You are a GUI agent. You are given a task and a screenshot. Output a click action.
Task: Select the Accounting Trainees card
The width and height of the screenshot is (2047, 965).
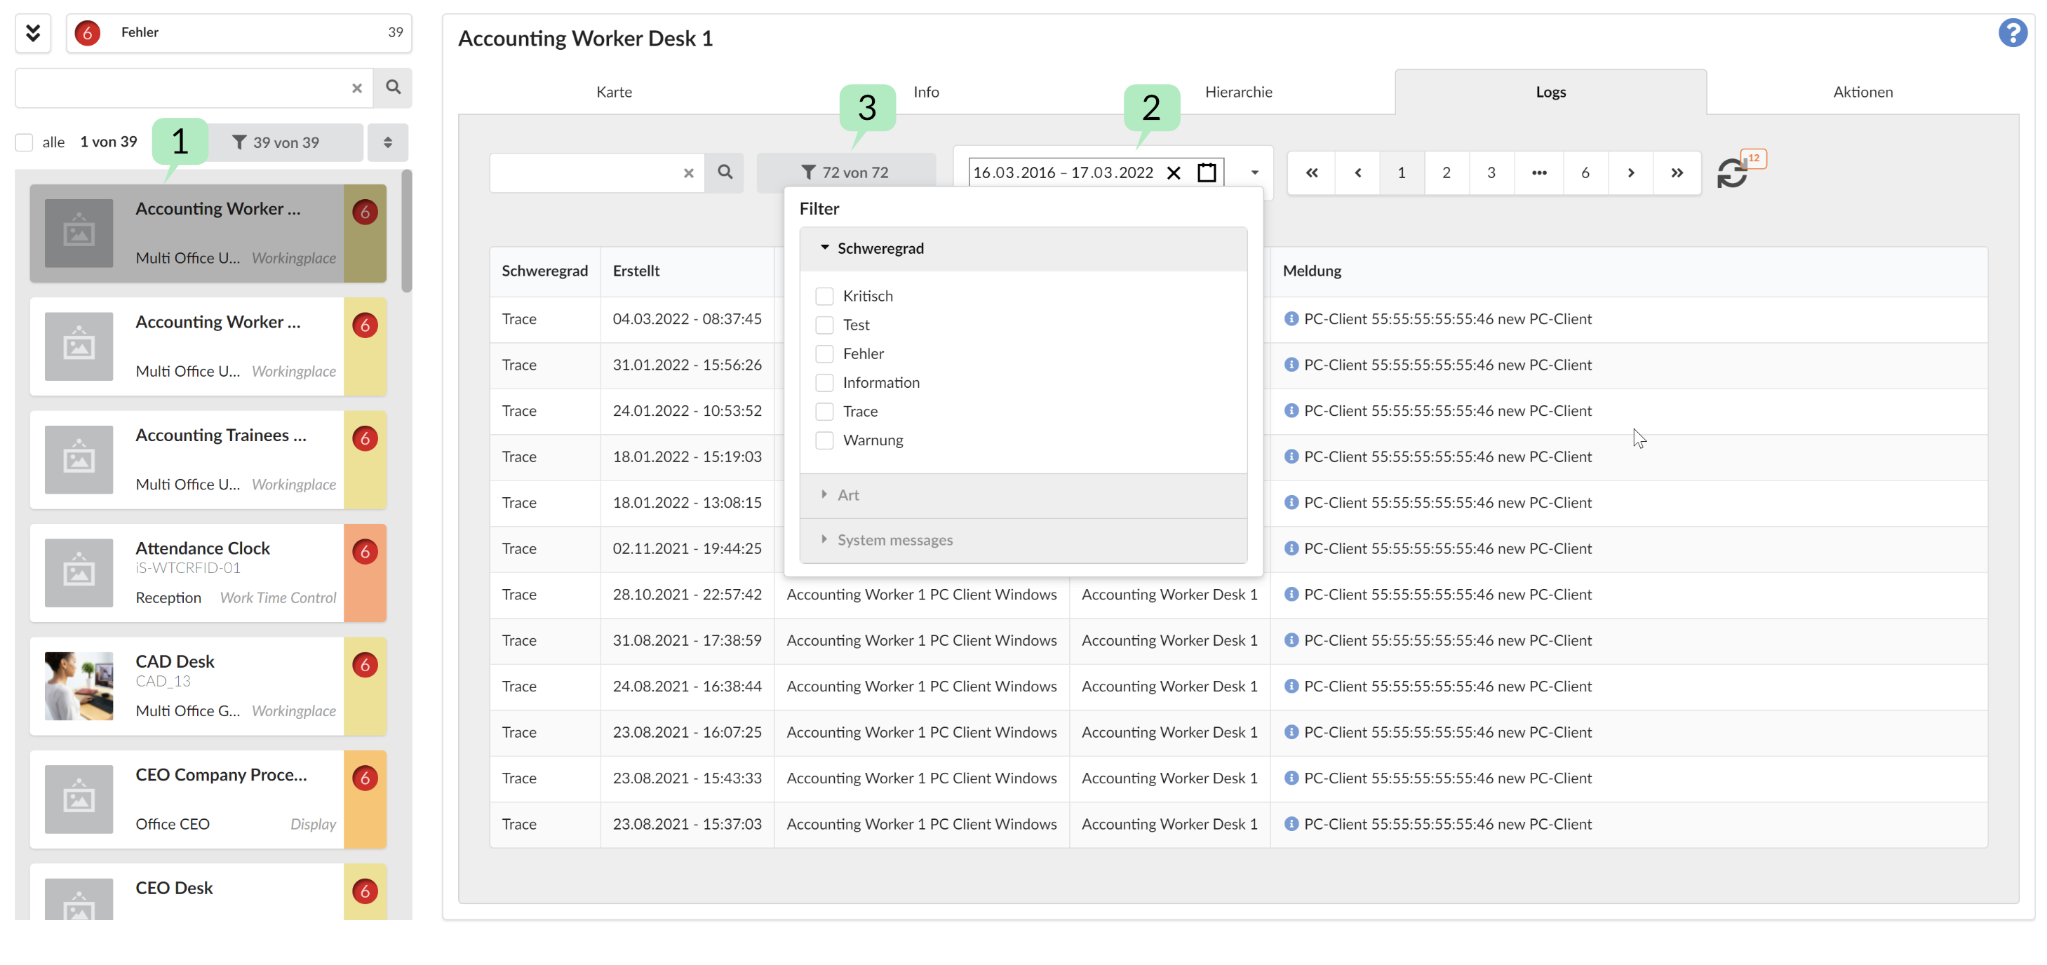[x=208, y=460]
